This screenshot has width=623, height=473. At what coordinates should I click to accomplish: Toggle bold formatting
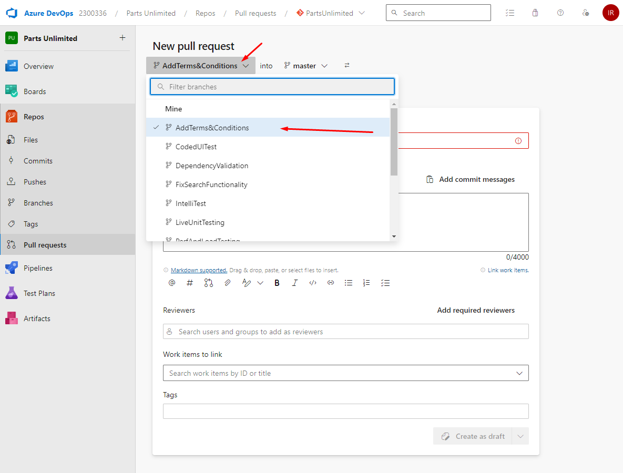coord(277,283)
